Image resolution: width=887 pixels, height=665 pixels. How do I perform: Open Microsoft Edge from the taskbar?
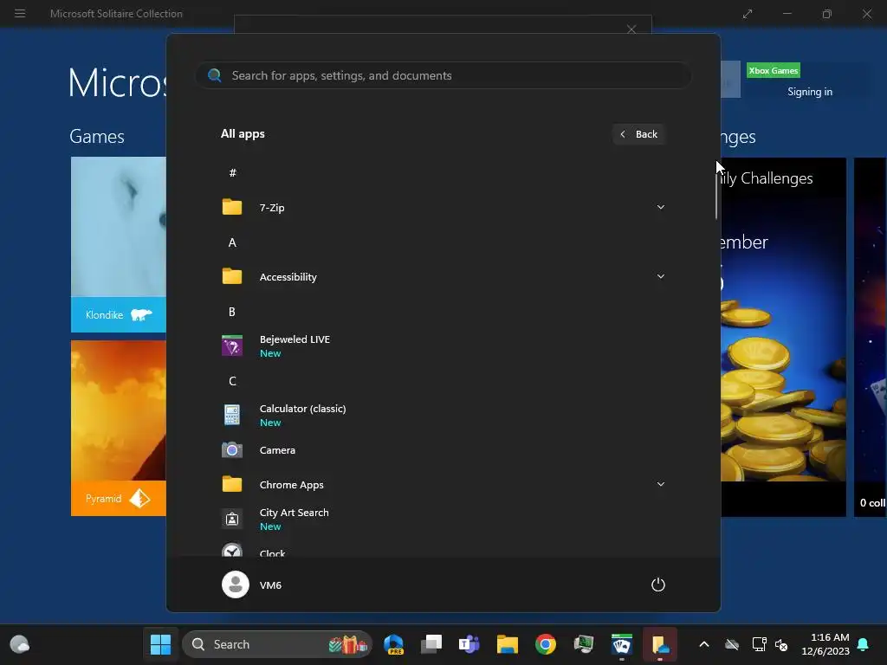[x=393, y=644]
